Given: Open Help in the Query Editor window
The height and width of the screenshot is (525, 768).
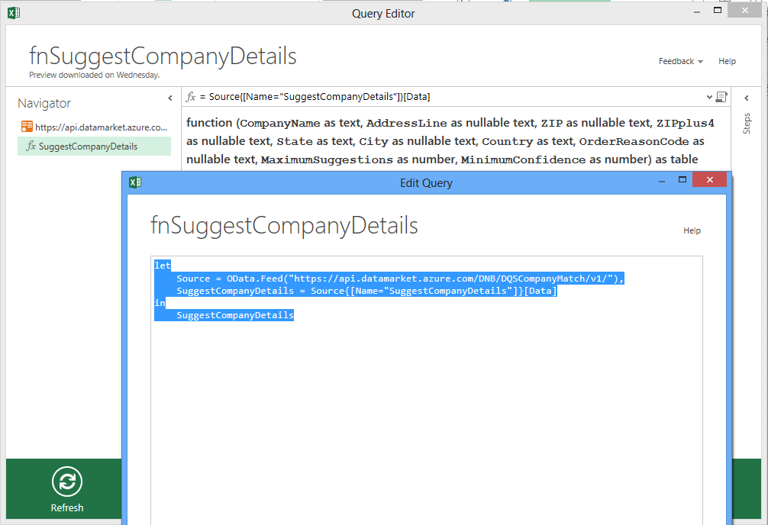Looking at the screenshot, I should click(727, 61).
